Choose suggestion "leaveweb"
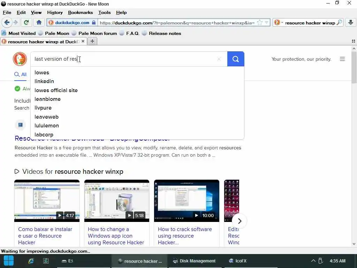357x268 pixels. (137, 117)
